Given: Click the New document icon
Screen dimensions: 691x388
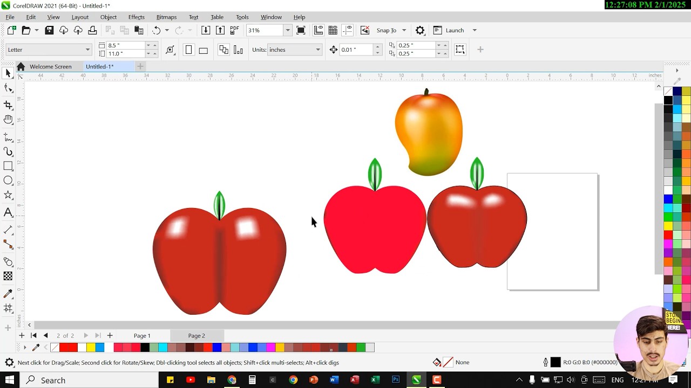Looking at the screenshot, I should click(x=11, y=30).
